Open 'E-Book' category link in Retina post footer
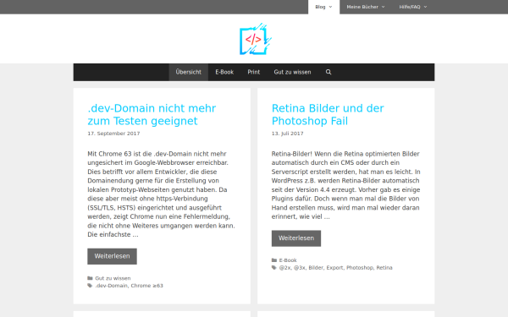508x317 pixels. point(288,260)
